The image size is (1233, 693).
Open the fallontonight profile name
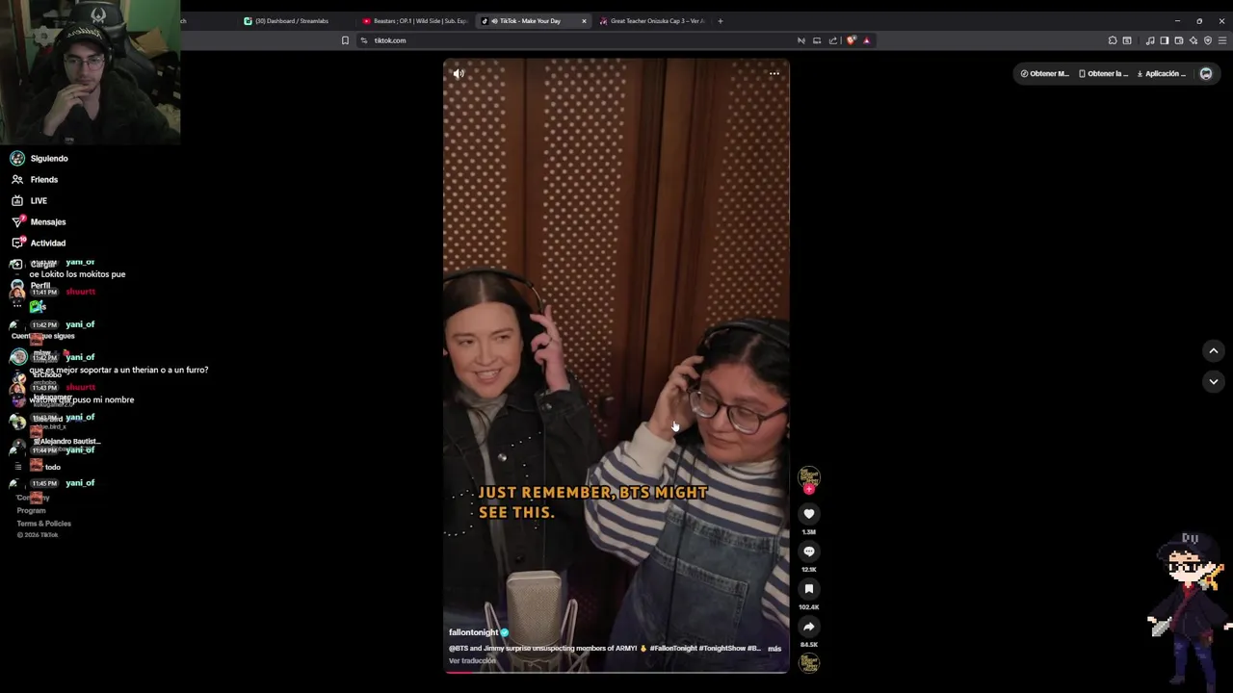tap(473, 632)
